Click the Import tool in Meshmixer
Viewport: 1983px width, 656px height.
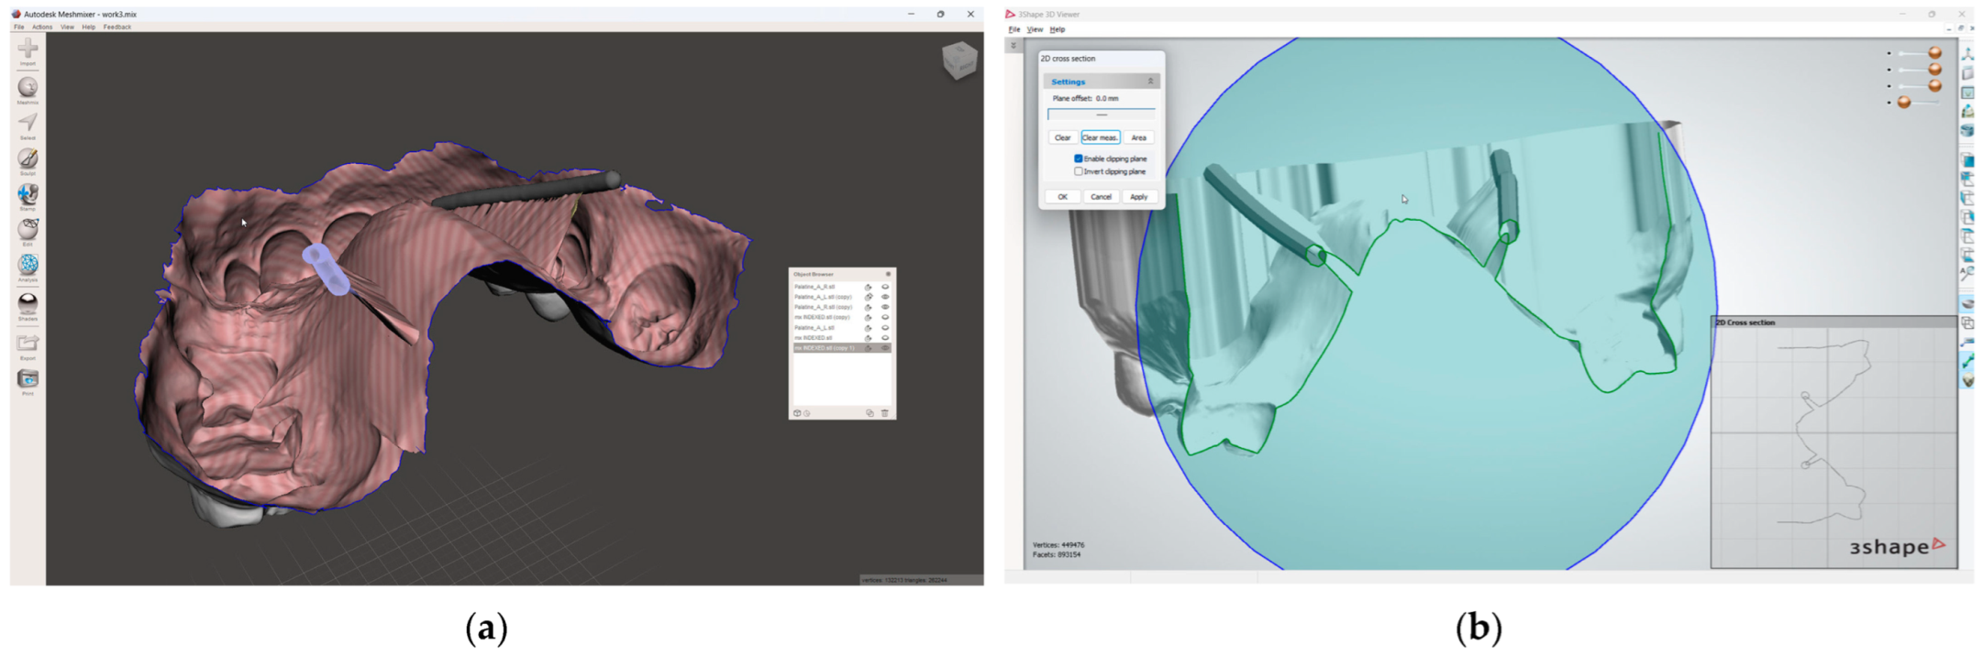point(28,49)
